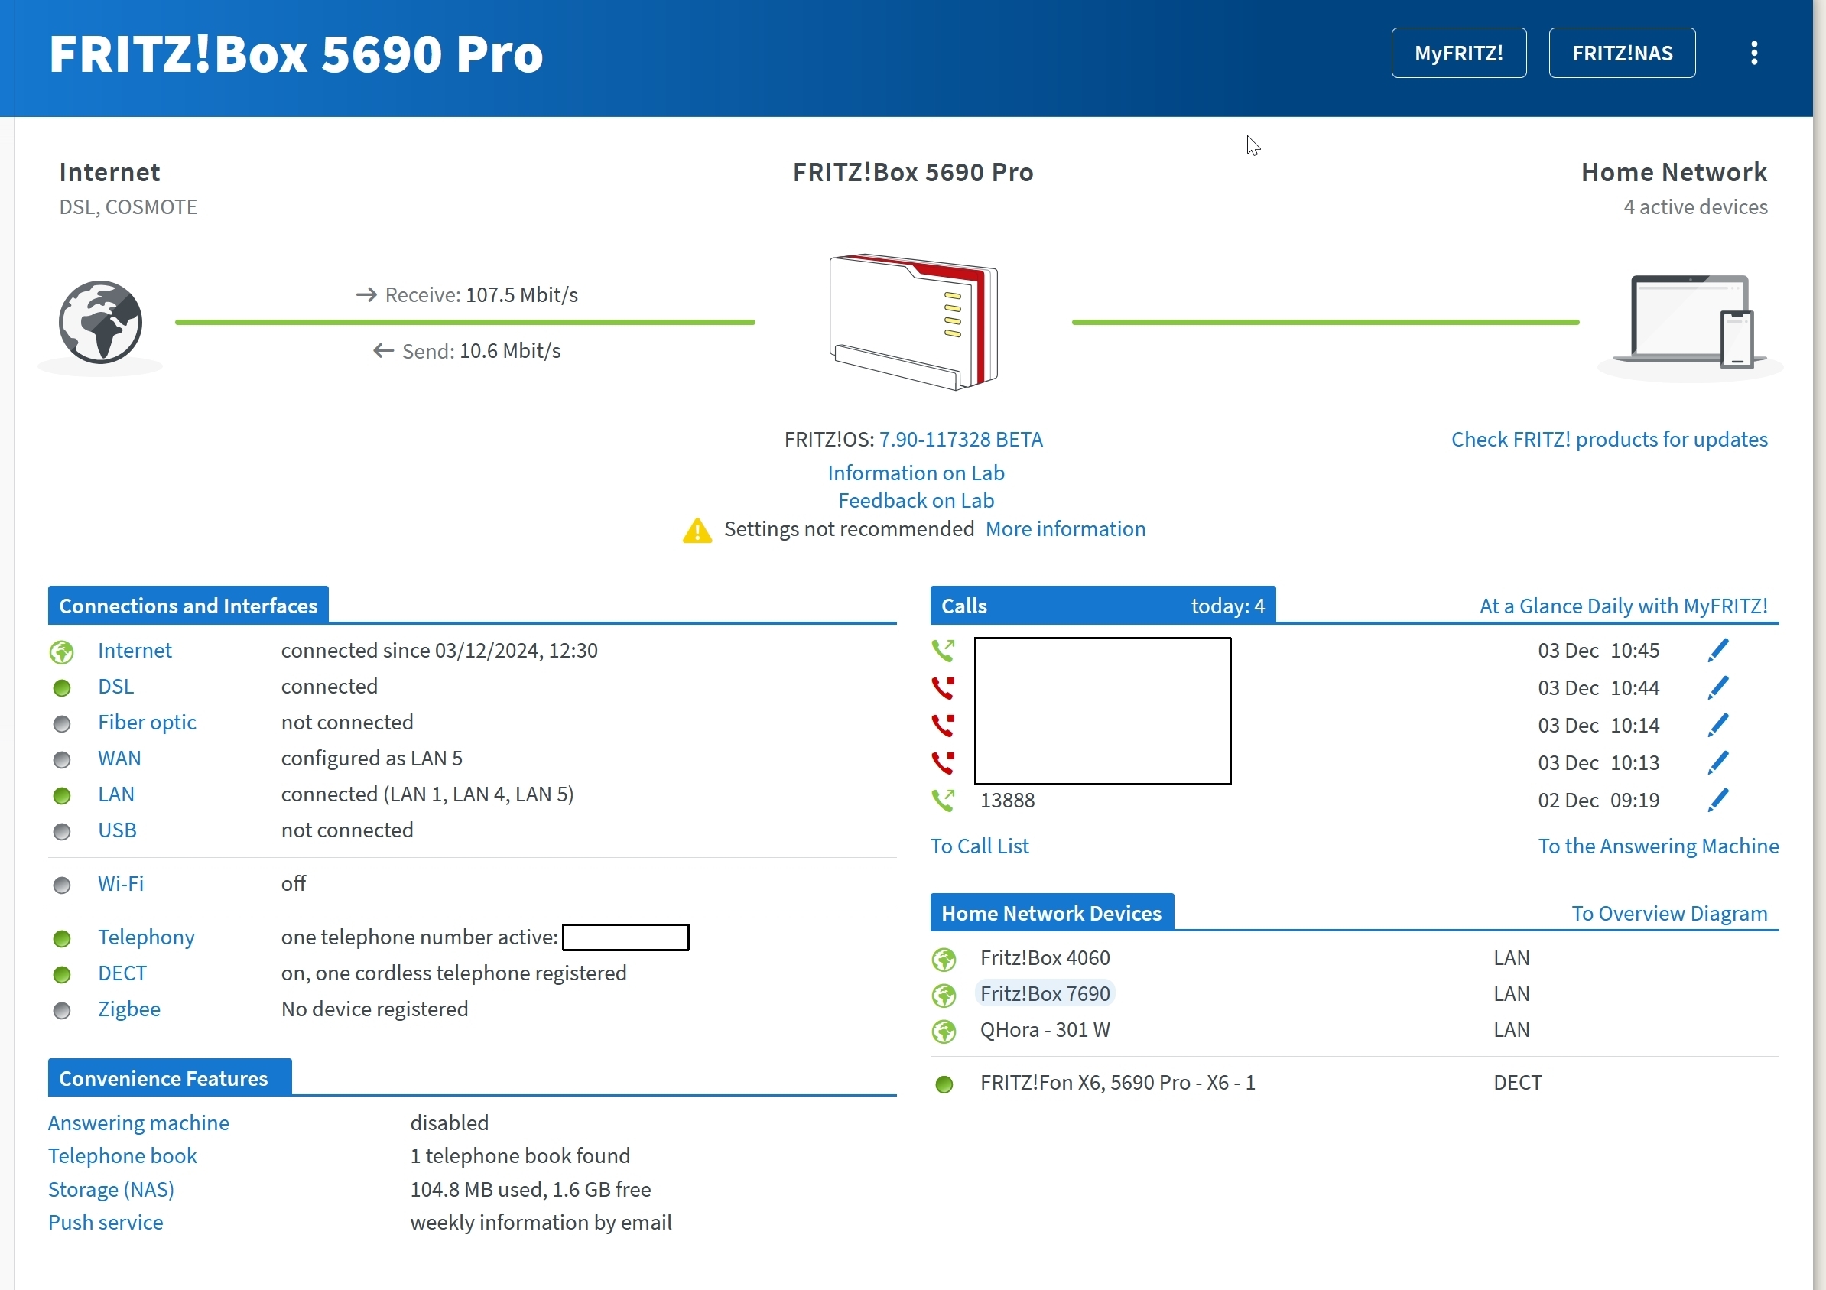Open the FRITZ!OS version 7.90-117328 BETA link
Screen dimensions: 1826x1290
(x=960, y=440)
